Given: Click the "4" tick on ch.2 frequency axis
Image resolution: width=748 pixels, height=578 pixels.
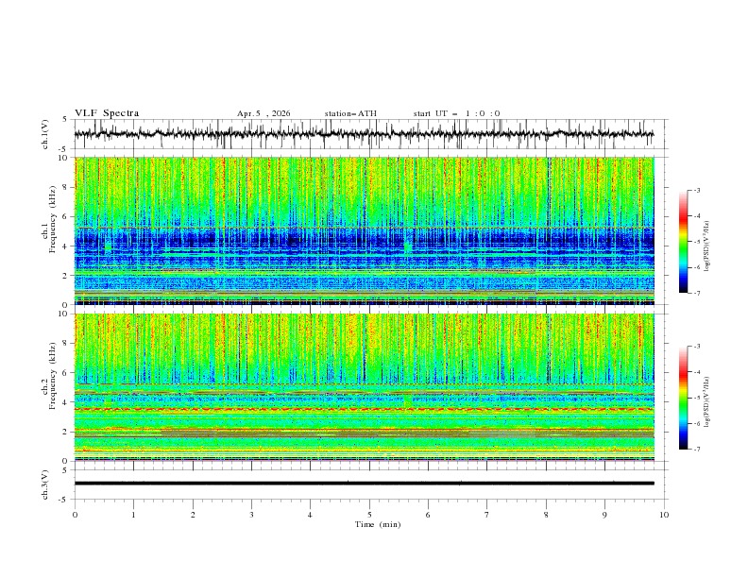Looking at the screenshot, I should click(66, 402).
